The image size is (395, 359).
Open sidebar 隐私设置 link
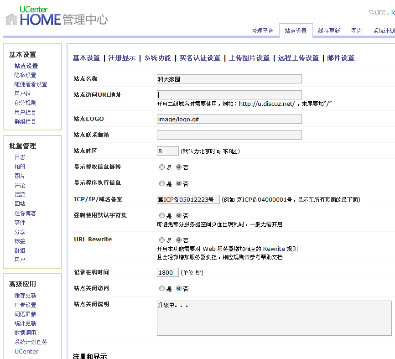pos(25,75)
